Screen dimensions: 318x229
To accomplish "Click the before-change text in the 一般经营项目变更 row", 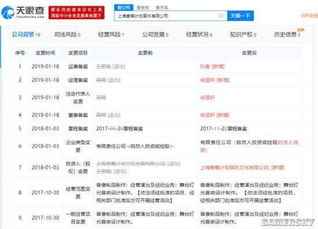I will tap(145, 218).
